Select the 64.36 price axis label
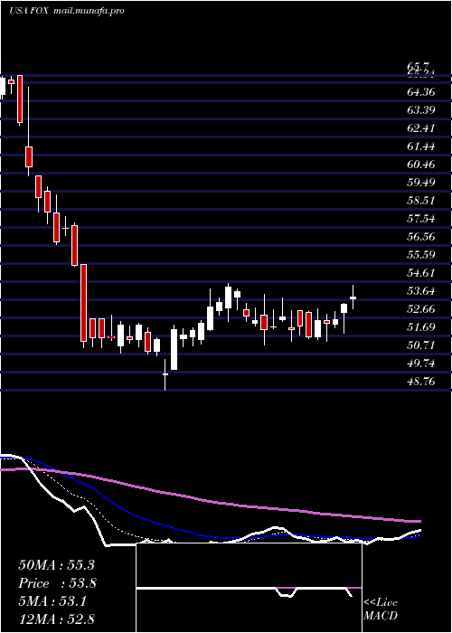Viewport: 452px width, 633px height. point(421,92)
